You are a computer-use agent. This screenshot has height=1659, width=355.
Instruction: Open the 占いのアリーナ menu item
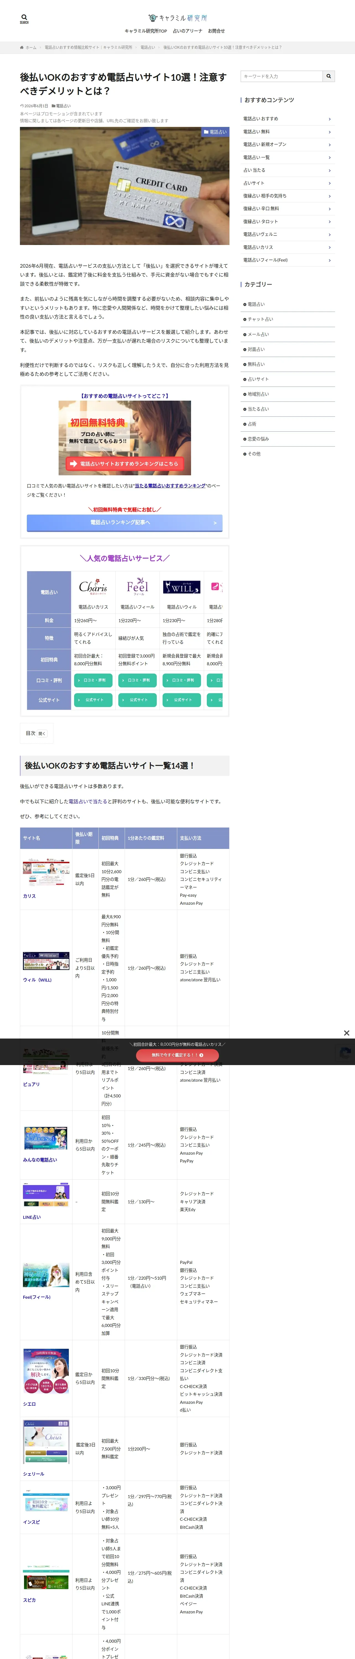187,31
